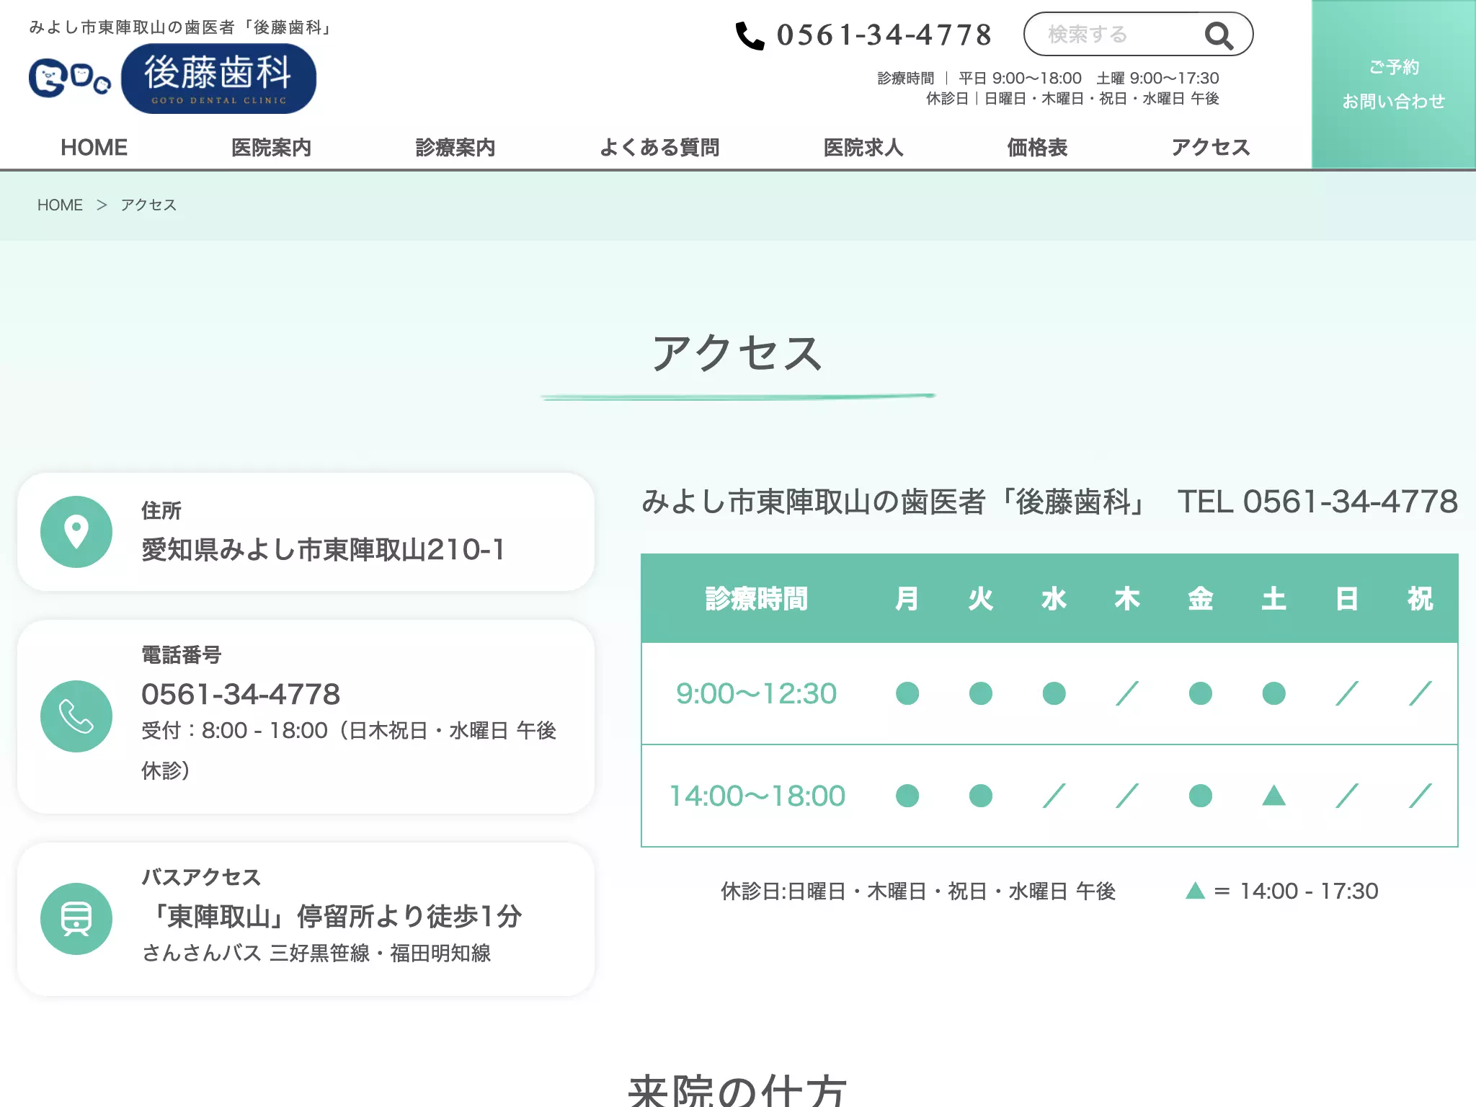Click Monday morning circle mark
This screenshot has height=1107, width=1476.
click(907, 693)
